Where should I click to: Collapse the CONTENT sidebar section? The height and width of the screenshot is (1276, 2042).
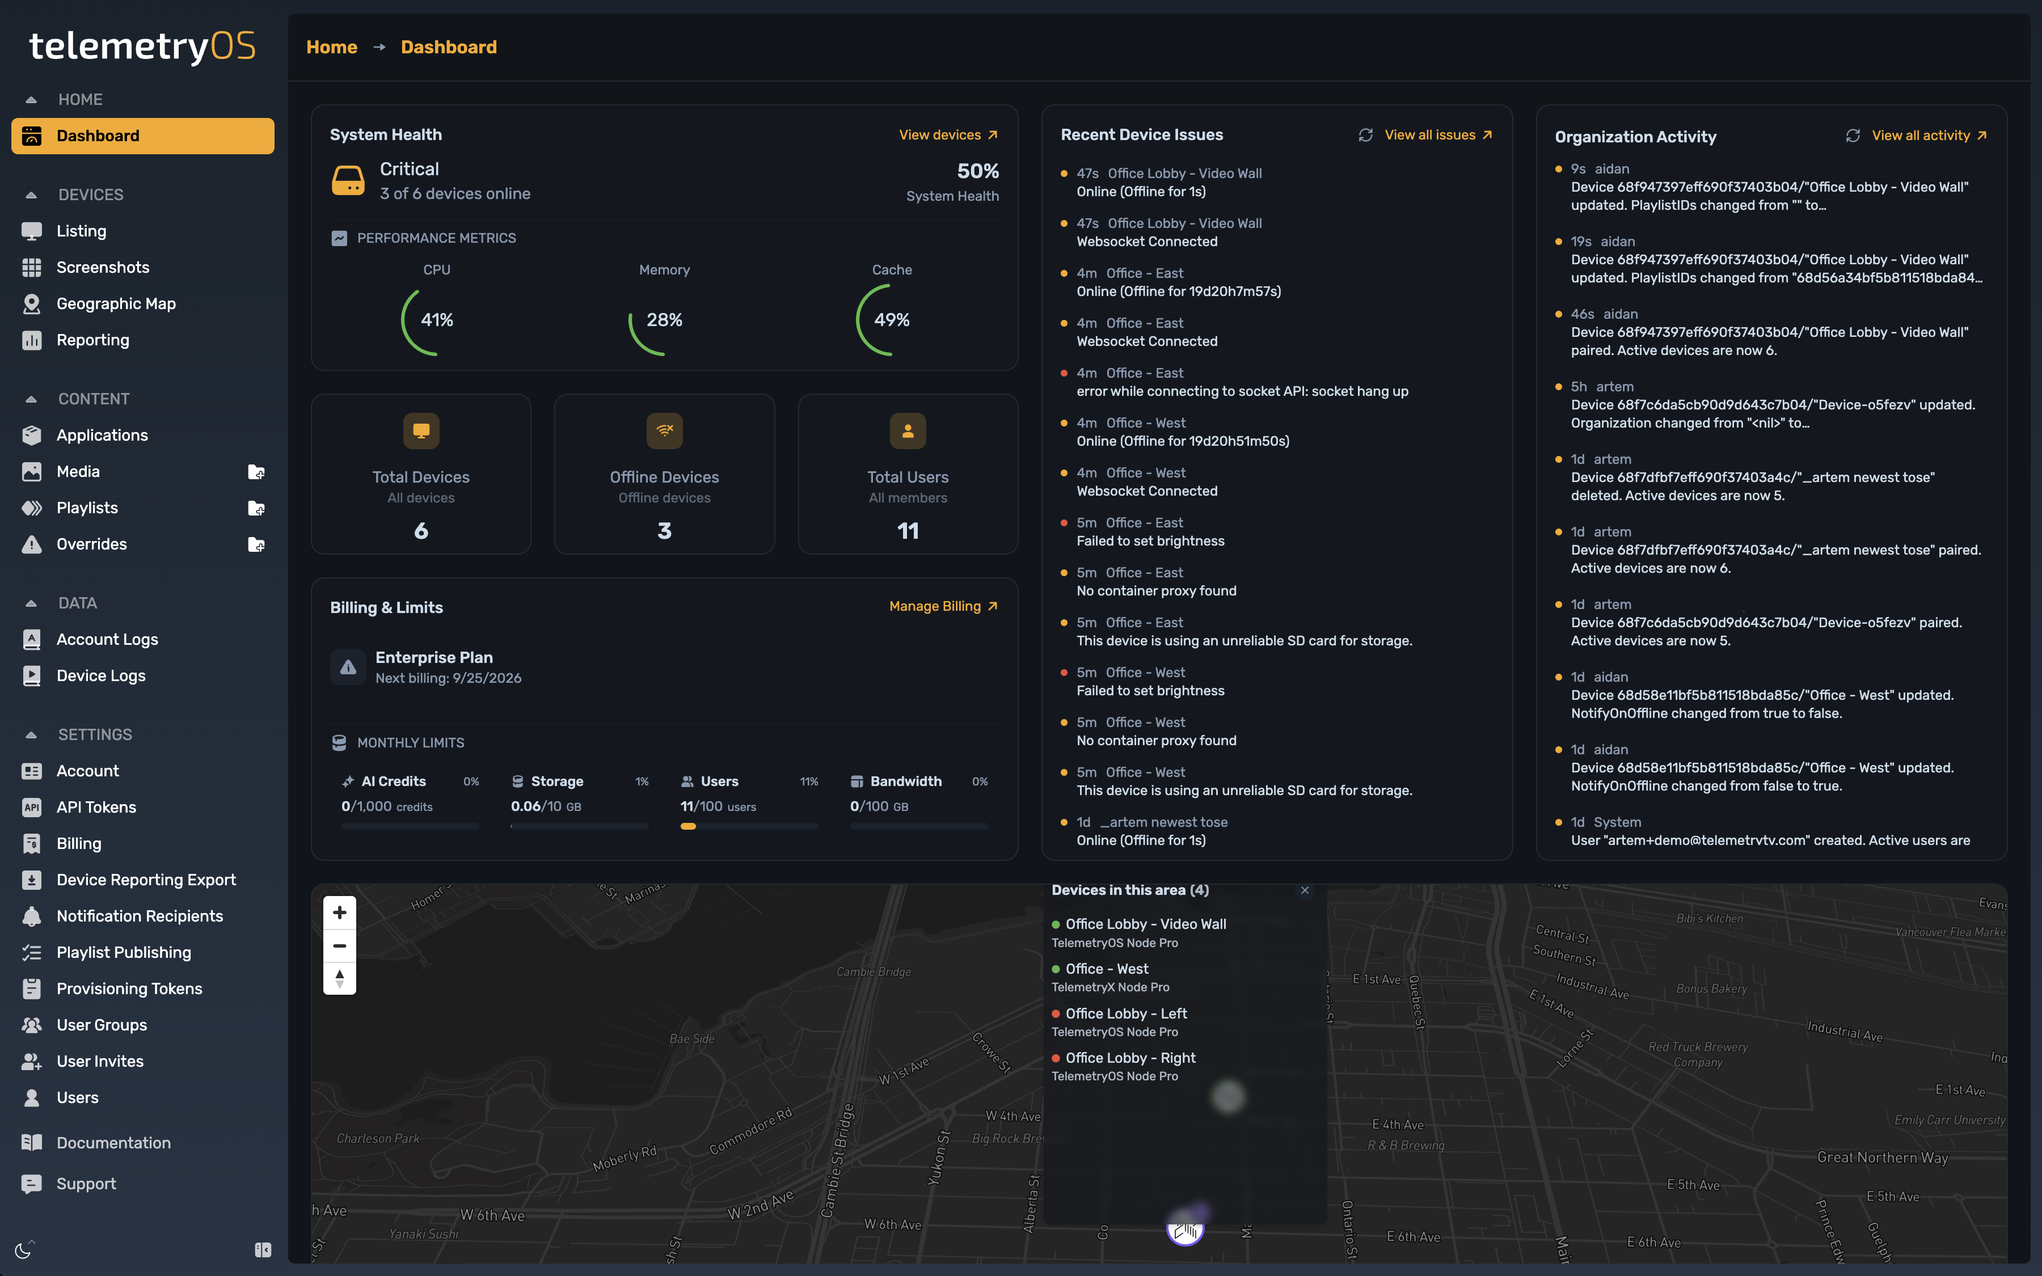coord(31,399)
